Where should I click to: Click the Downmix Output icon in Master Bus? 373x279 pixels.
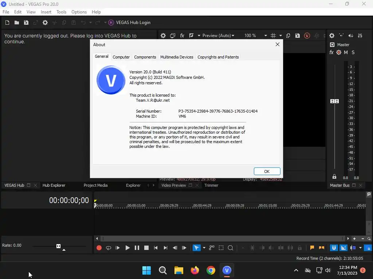[341, 36]
